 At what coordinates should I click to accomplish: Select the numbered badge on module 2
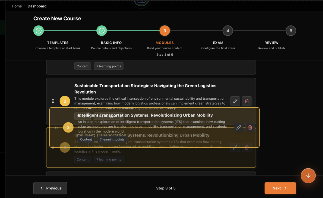[65, 101]
